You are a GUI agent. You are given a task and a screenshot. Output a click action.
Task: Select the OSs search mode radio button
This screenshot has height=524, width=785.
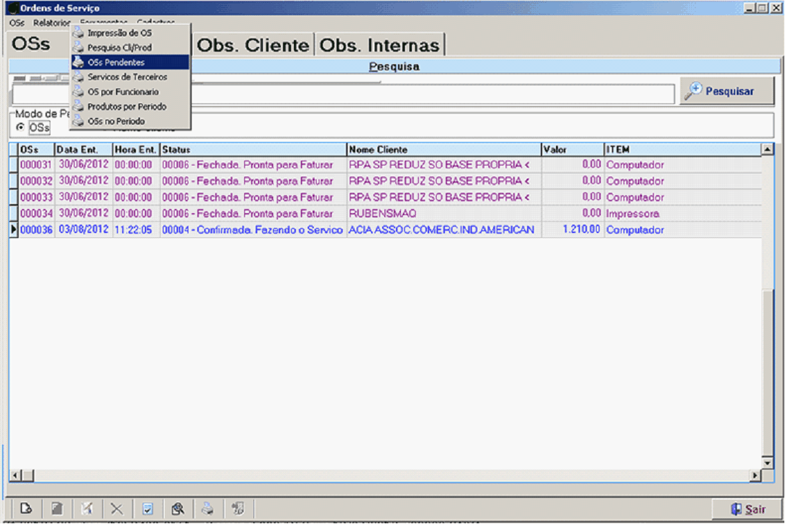(x=20, y=127)
